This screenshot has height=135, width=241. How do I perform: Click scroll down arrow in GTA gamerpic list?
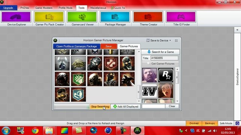coord(177,101)
